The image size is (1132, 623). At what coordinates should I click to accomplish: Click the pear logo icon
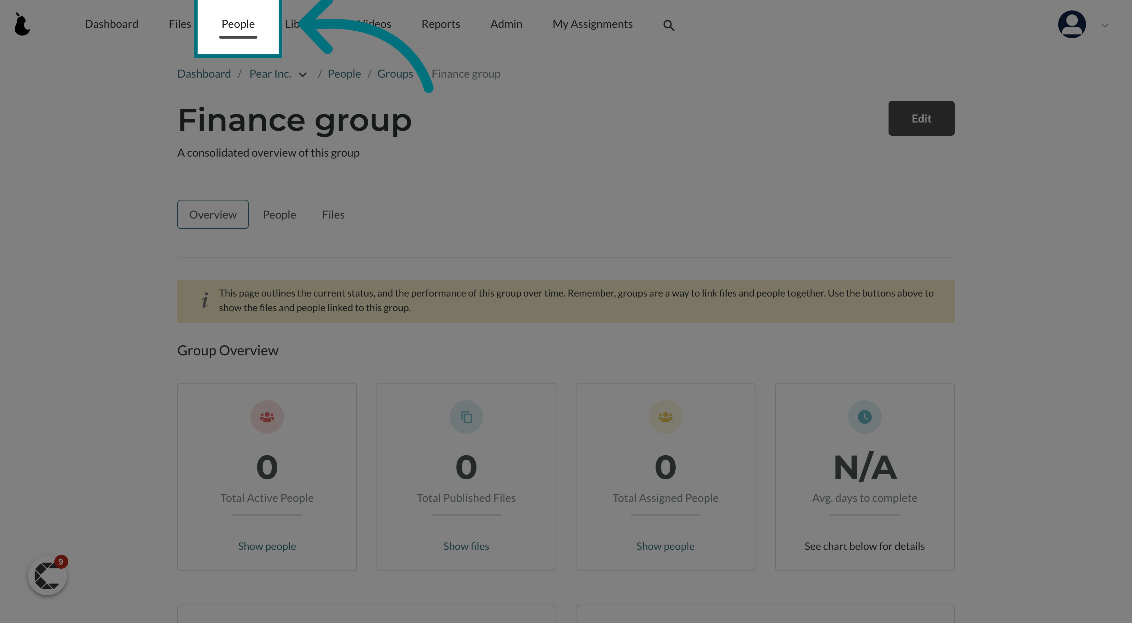click(x=22, y=24)
